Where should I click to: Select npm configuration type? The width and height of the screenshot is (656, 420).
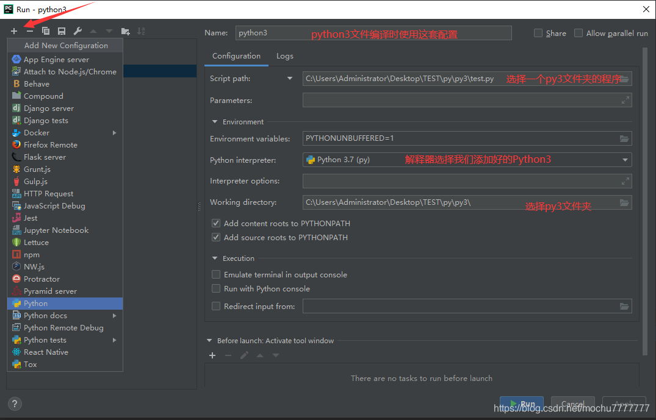pyautogui.click(x=65, y=255)
